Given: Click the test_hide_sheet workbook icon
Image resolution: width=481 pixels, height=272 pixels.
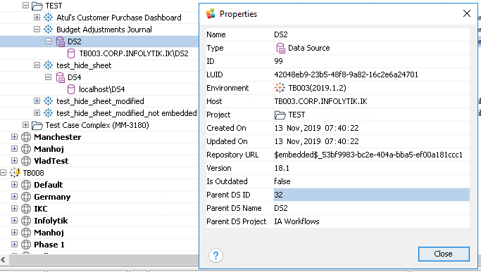Looking at the screenshot, I should click(x=48, y=65).
